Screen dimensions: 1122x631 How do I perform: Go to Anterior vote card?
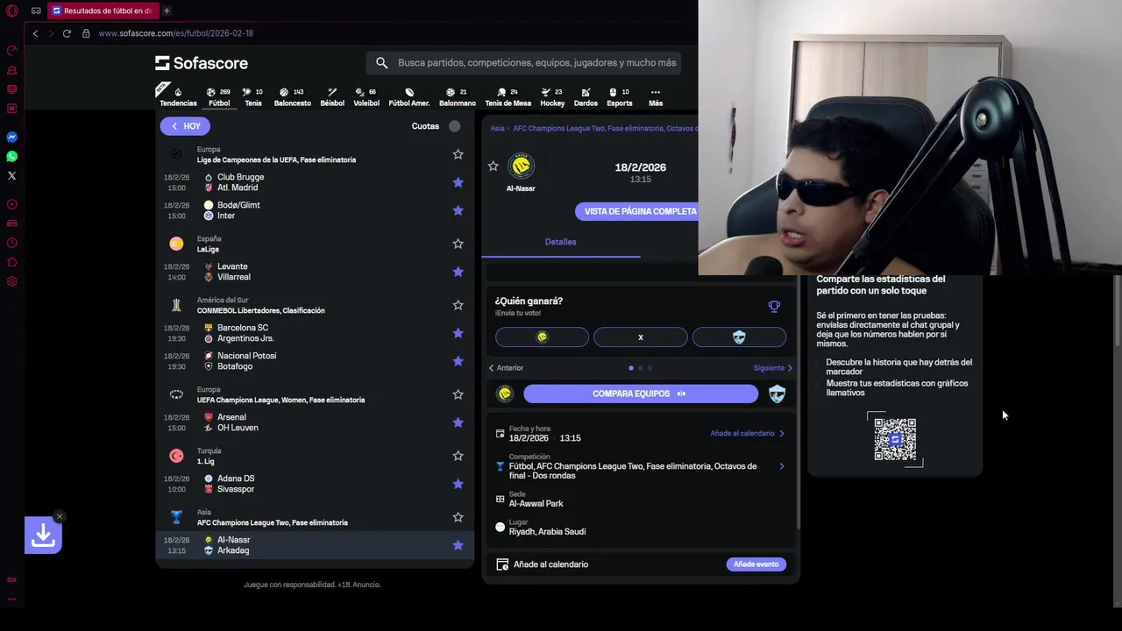[x=506, y=368]
